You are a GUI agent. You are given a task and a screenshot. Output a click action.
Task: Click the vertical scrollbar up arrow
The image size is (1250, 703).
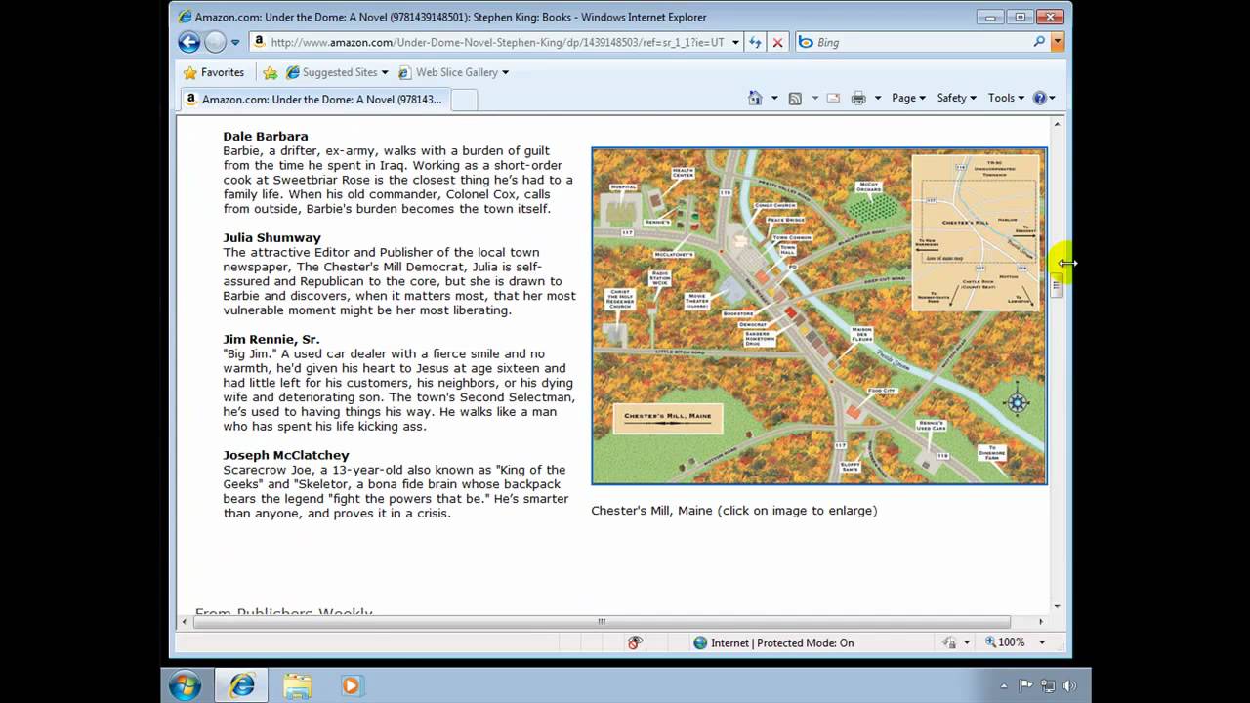(1057, 124)
